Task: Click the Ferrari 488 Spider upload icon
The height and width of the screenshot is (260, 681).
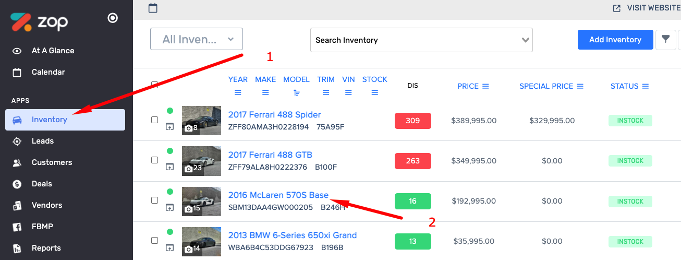Action: point(170,126)
